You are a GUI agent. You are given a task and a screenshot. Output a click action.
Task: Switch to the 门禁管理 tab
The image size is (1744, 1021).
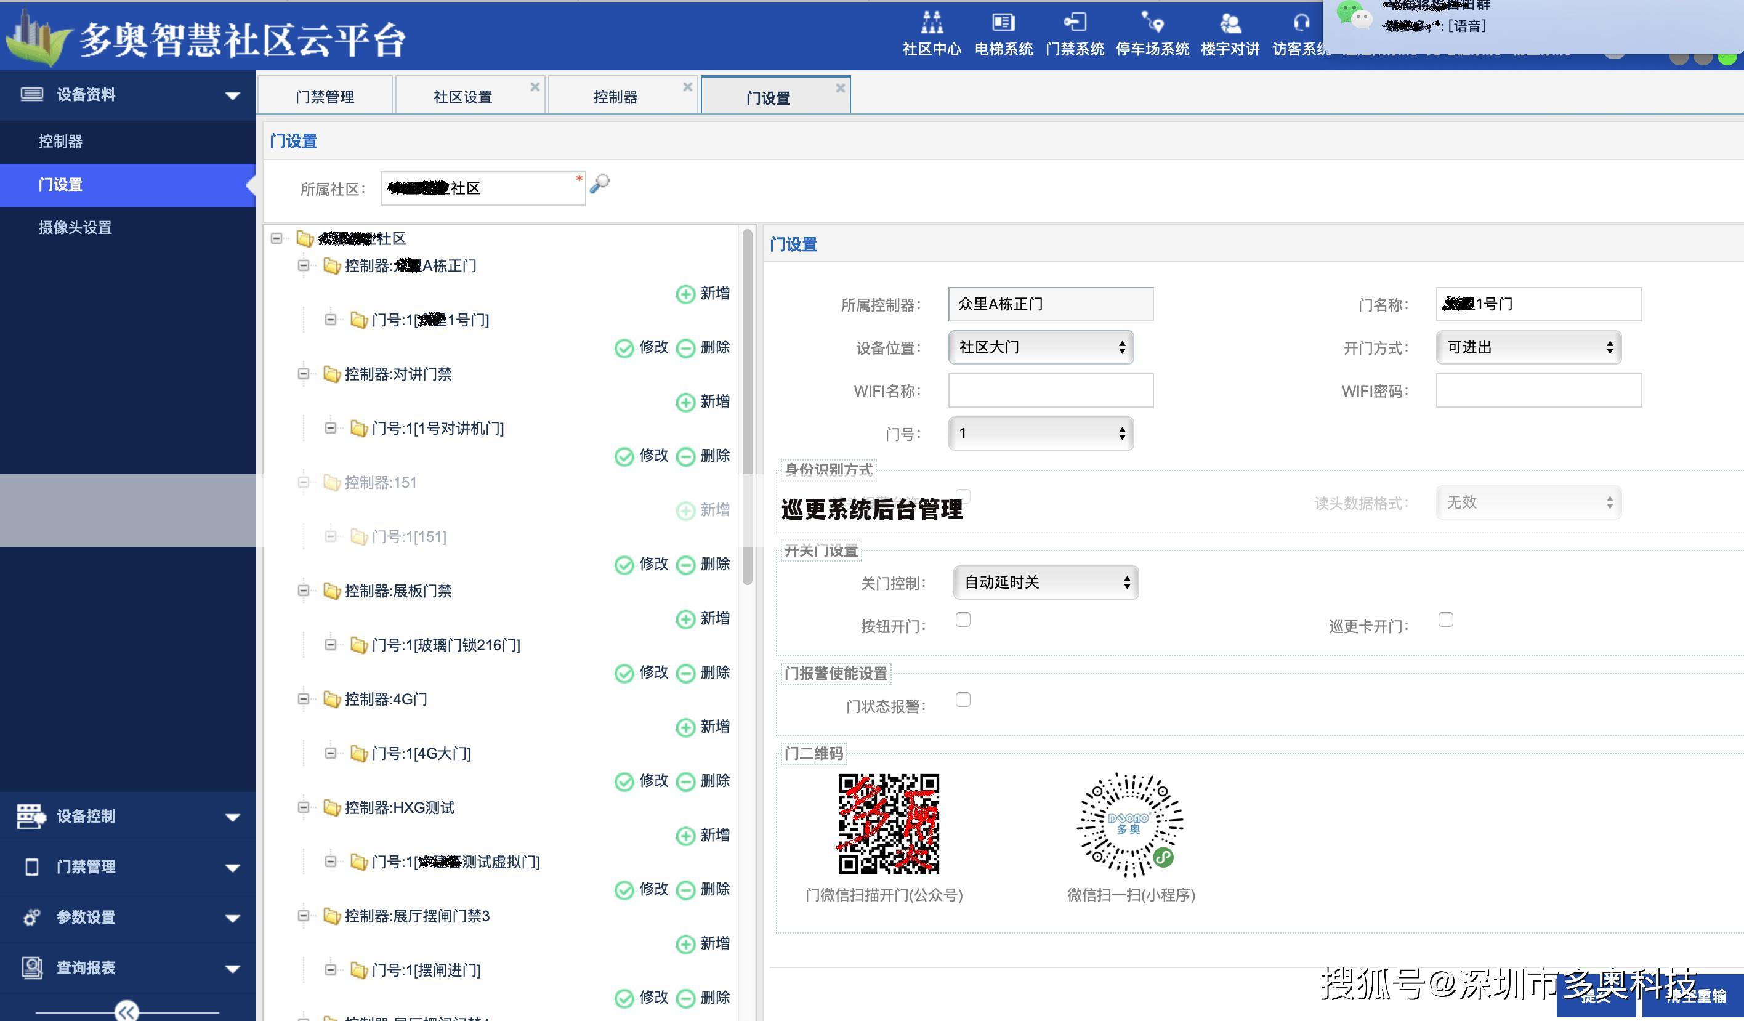[x=325, y=96]
